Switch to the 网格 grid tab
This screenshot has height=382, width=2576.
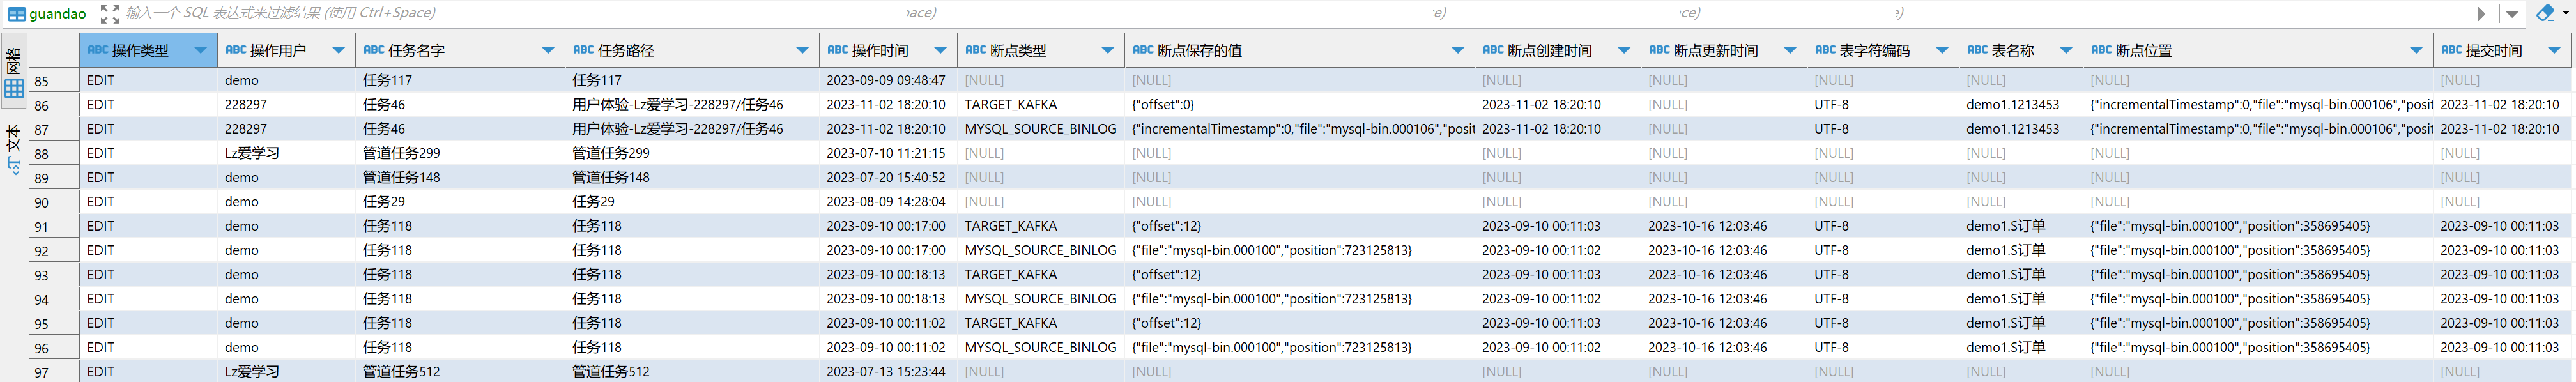(x=14, y=62)
